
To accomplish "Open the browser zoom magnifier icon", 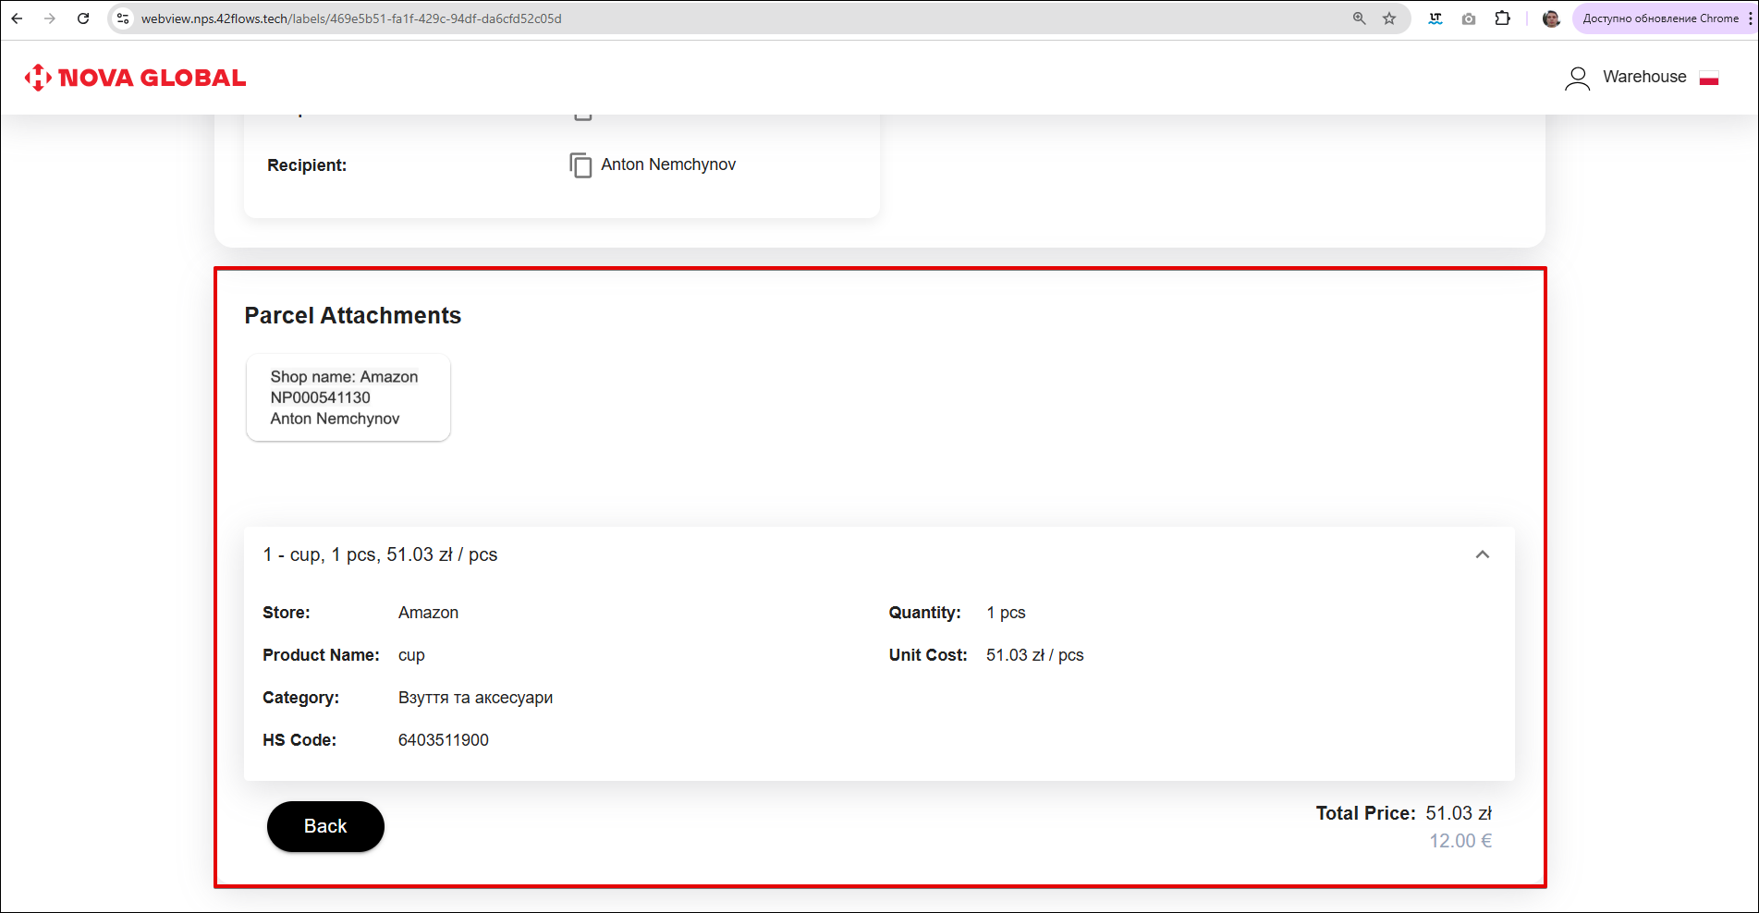I will (x=1360, y=18).
